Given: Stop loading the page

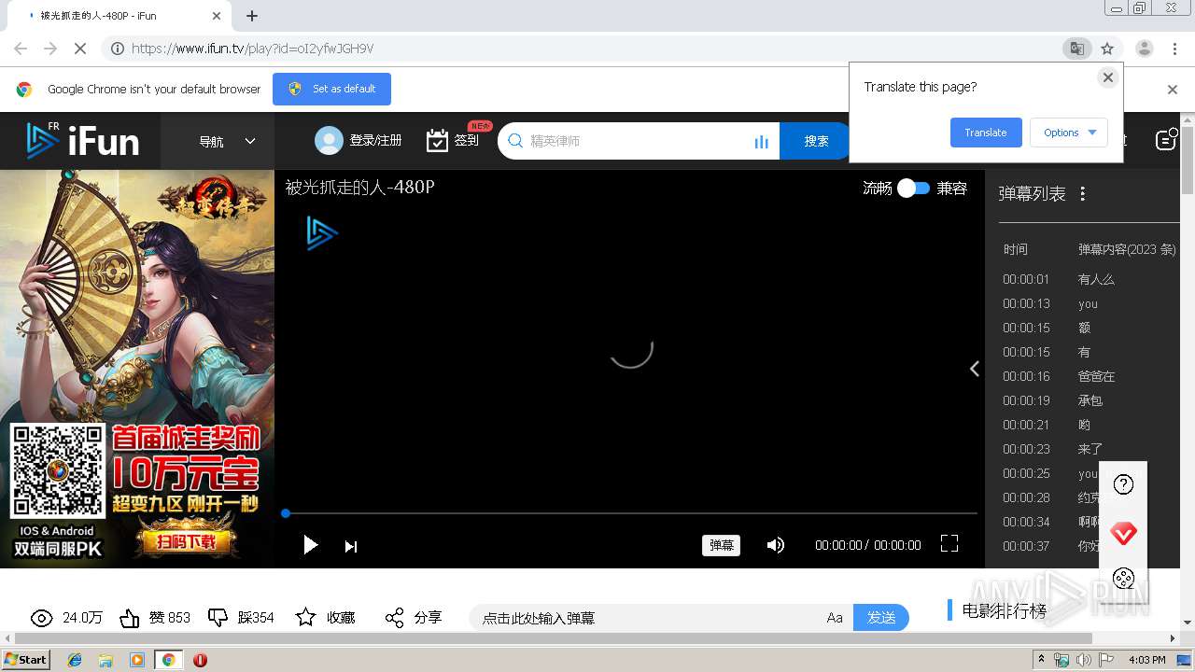Looking at the screenshot, I should coord(80,49).
